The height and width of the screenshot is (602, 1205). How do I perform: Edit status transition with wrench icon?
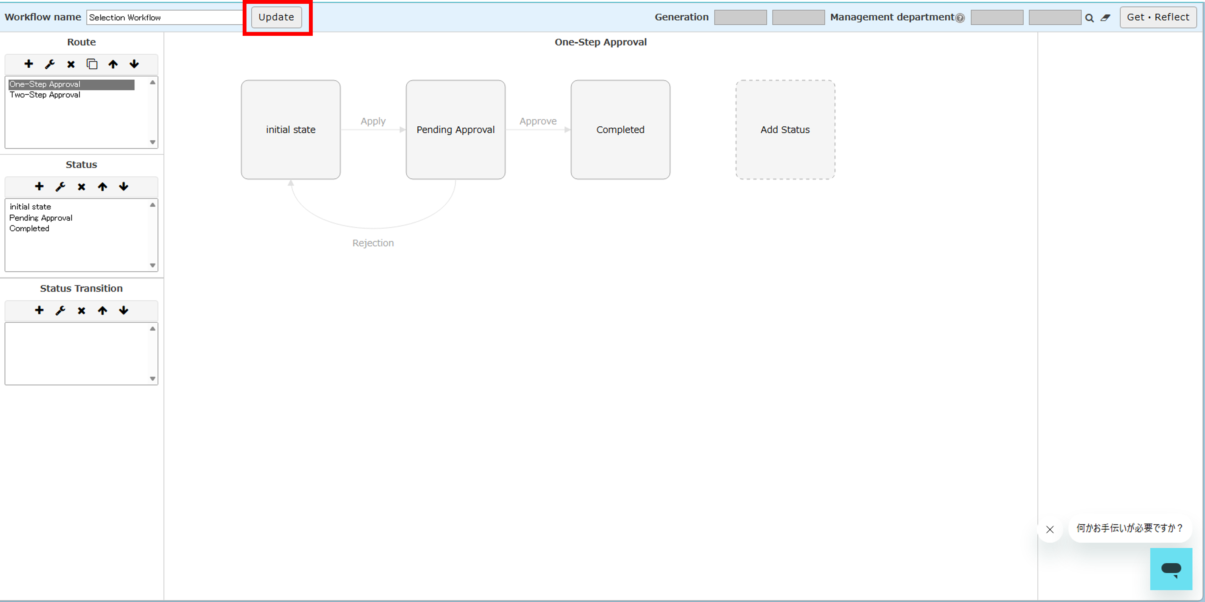[60, 310]
